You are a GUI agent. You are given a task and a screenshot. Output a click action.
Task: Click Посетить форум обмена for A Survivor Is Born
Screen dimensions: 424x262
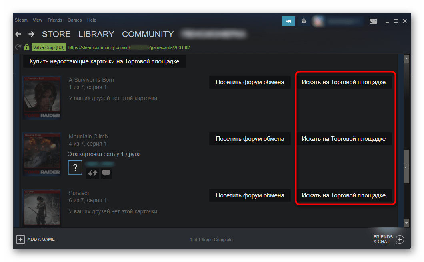click(250, 82)
